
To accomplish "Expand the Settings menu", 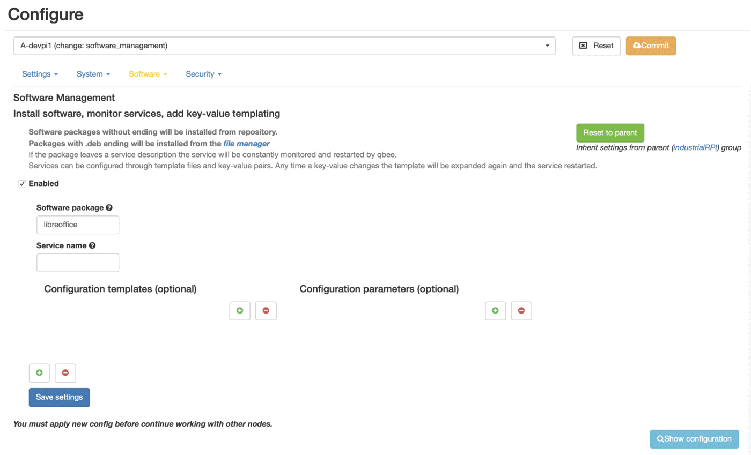I will pyautogui.click(x=40, y=74).
